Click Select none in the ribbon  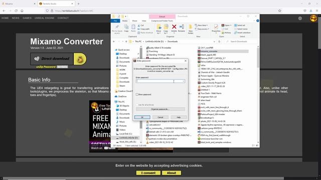click(241, 29)
